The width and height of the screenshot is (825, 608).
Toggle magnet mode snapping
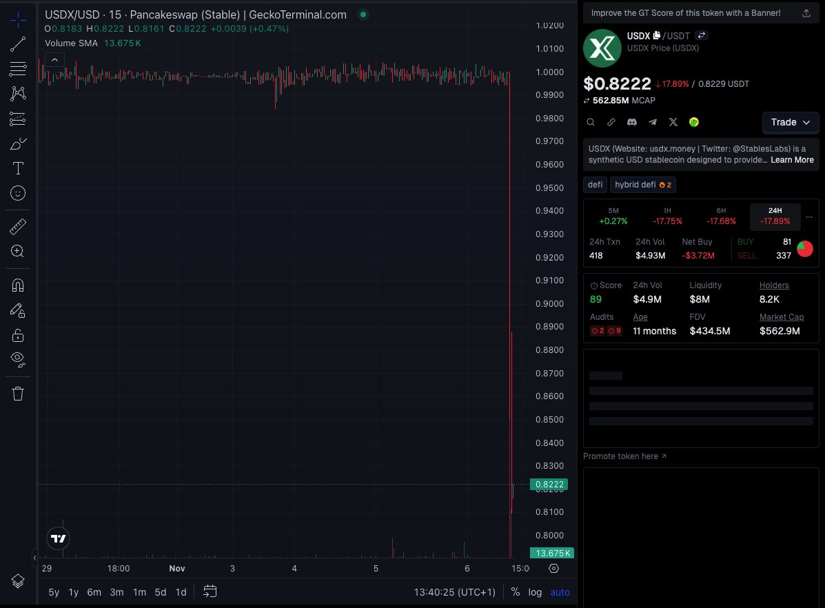(x=18, y=285)
